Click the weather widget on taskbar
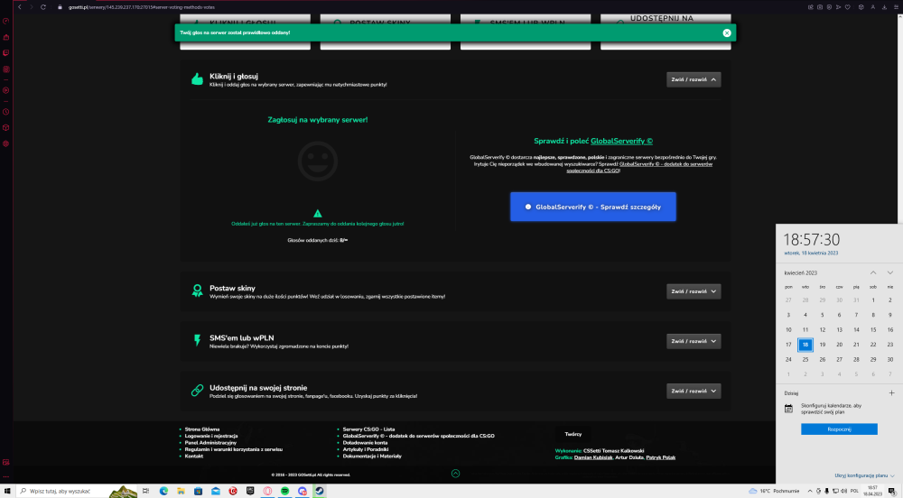 click(773, 491)
